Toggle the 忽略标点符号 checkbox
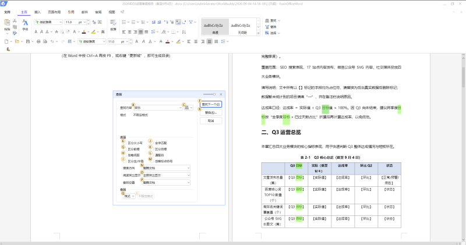Viewport: 466px width, 245px height. (x=151, y=161)
